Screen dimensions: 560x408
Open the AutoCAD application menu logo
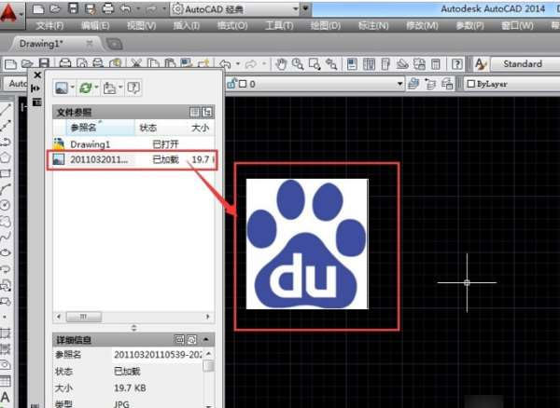(x=9, y=14)
